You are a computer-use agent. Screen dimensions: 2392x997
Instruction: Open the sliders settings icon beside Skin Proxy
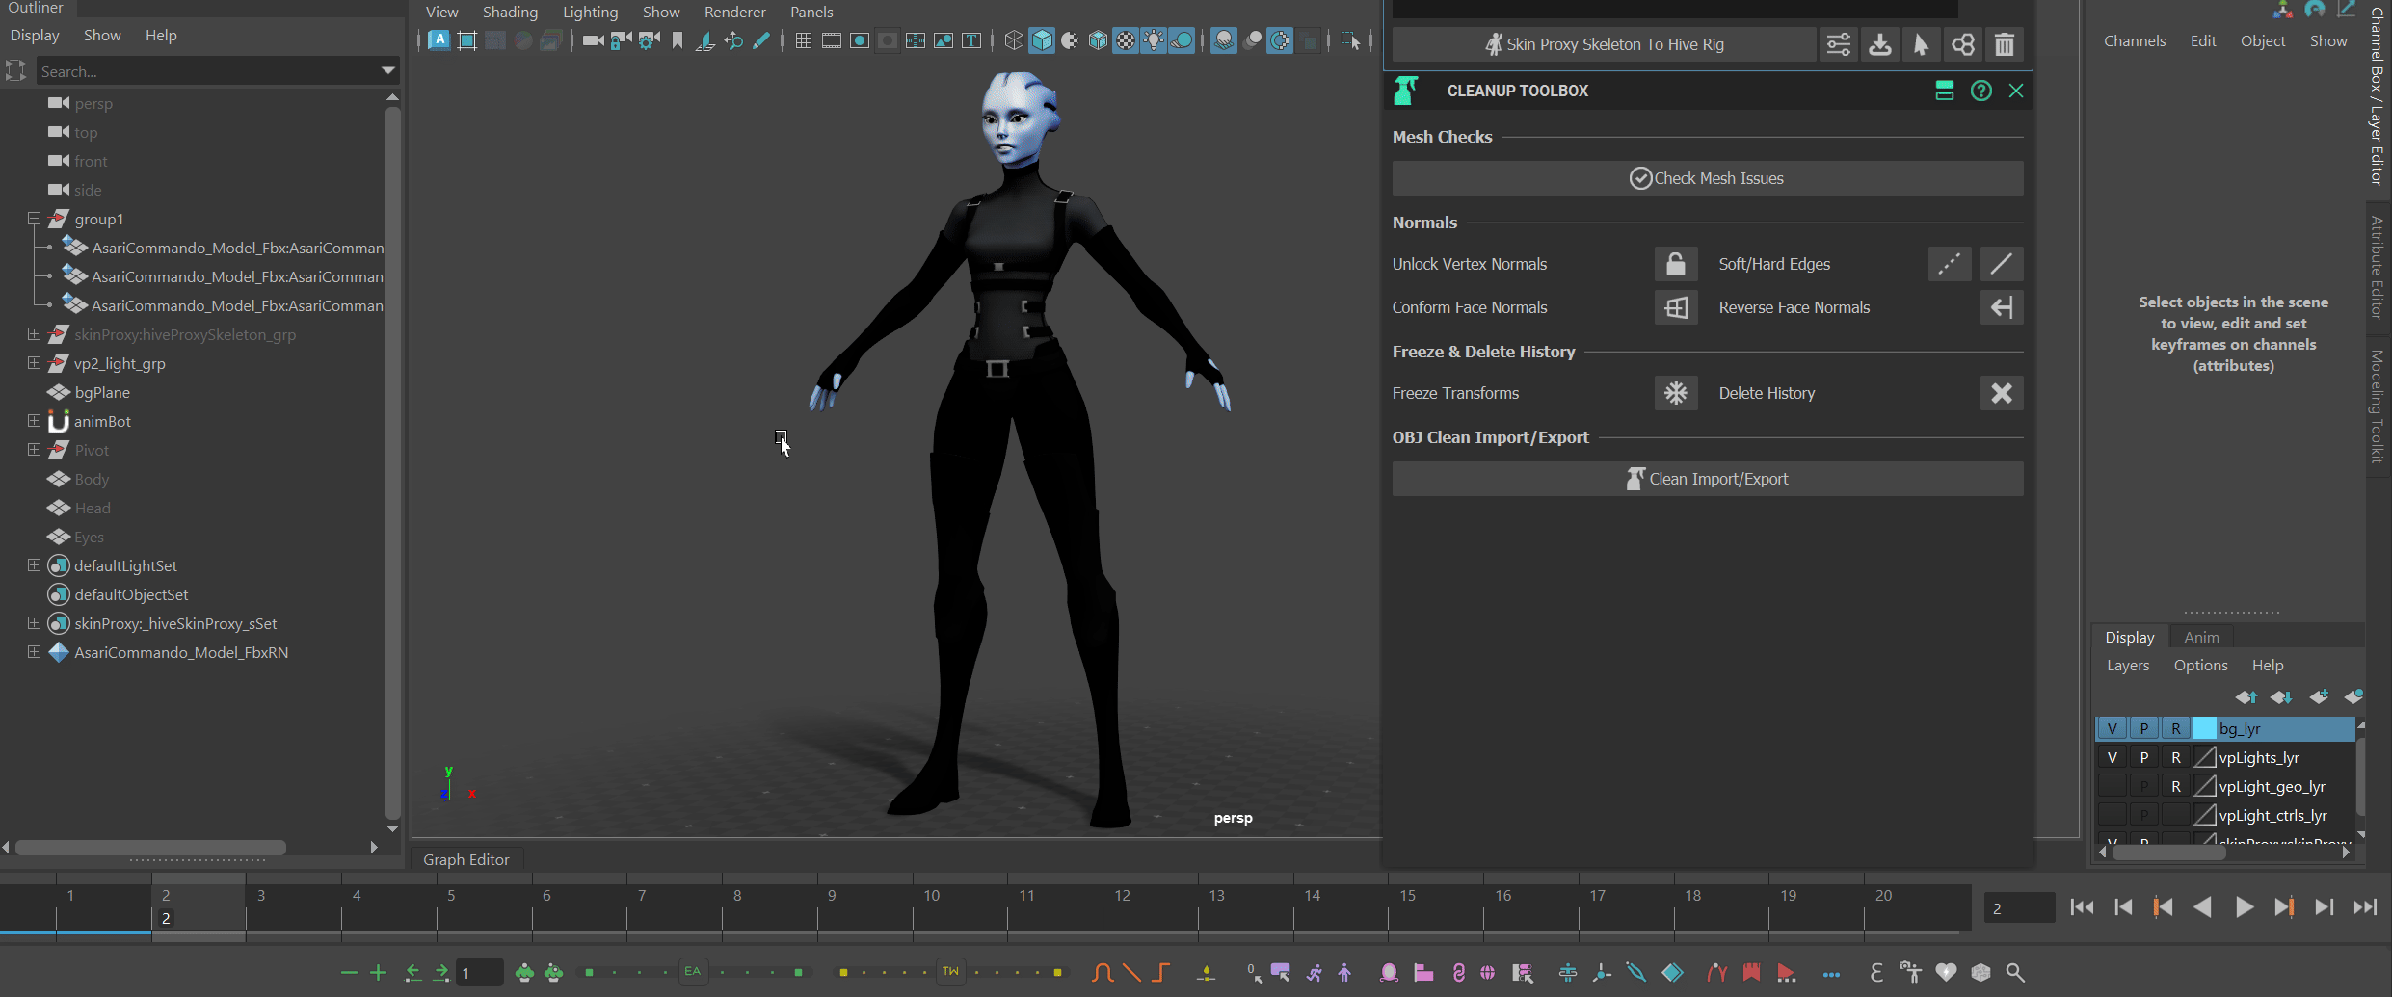pyautogui.click(x=1838, y=44)
